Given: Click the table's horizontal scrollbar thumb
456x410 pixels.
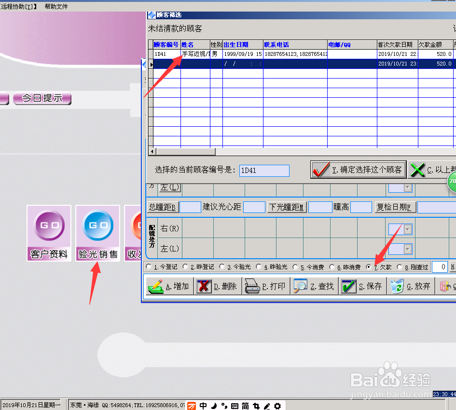Looking at the screenshot, I should coord(186,152).
